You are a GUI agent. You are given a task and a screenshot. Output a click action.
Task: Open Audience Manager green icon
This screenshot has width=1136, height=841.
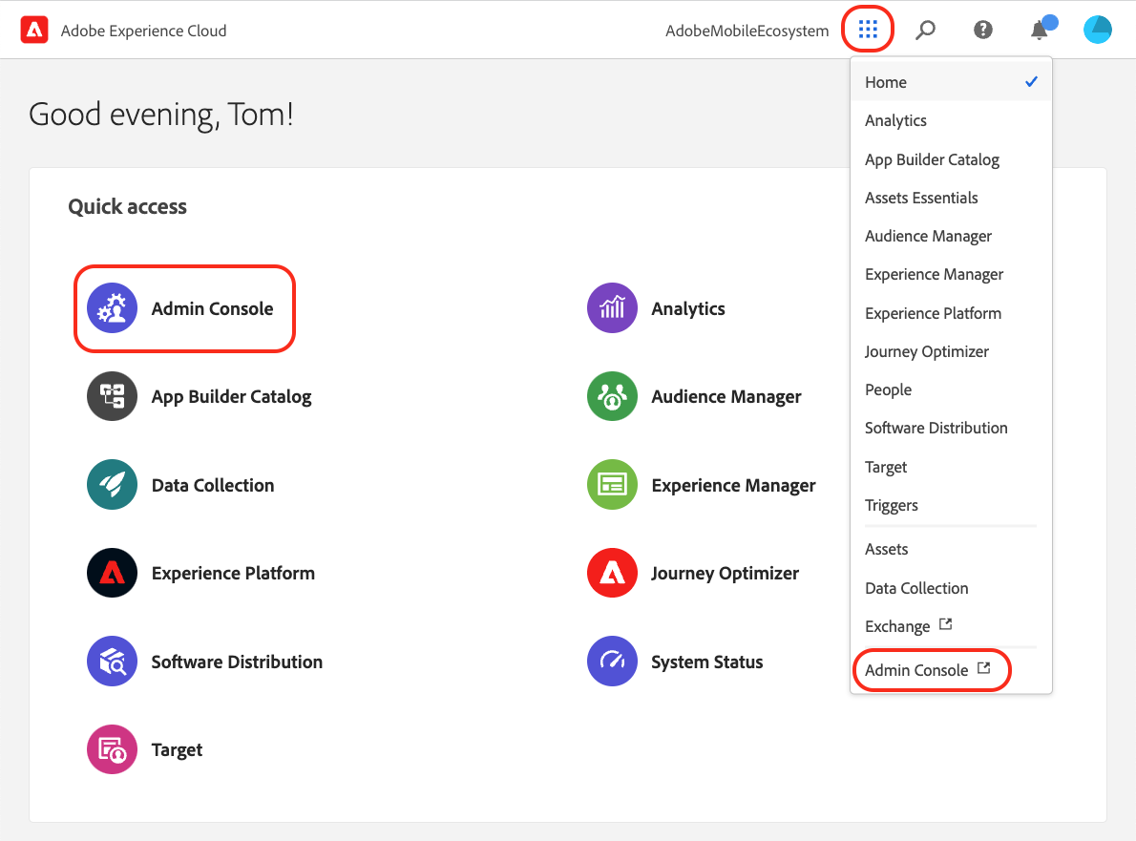612,396
